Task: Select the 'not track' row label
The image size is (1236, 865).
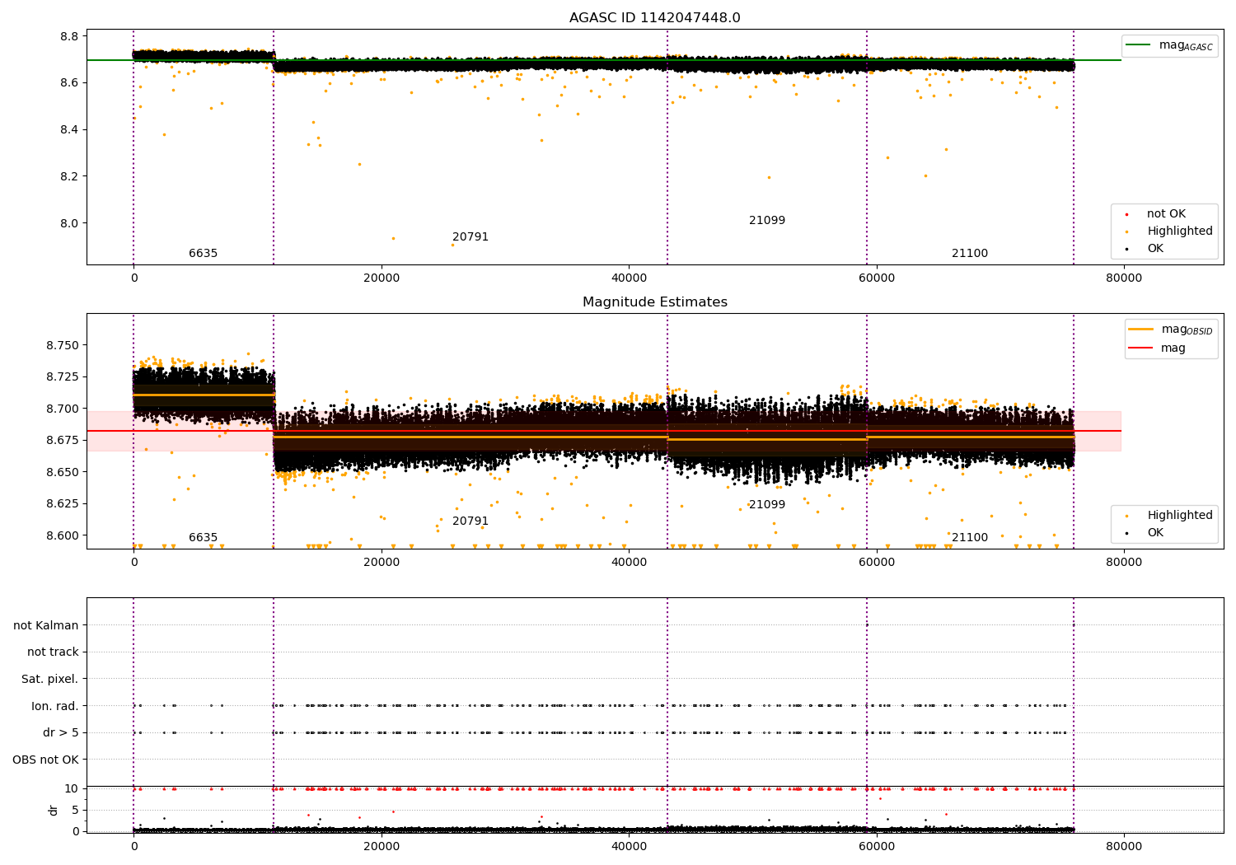Action: [x=53, y=652]
